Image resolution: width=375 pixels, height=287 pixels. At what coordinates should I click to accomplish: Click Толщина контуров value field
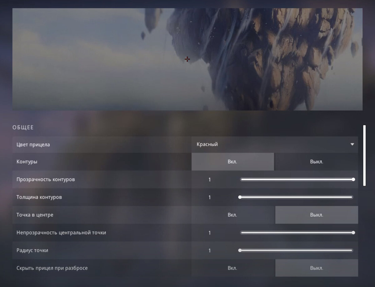(210, 198)
